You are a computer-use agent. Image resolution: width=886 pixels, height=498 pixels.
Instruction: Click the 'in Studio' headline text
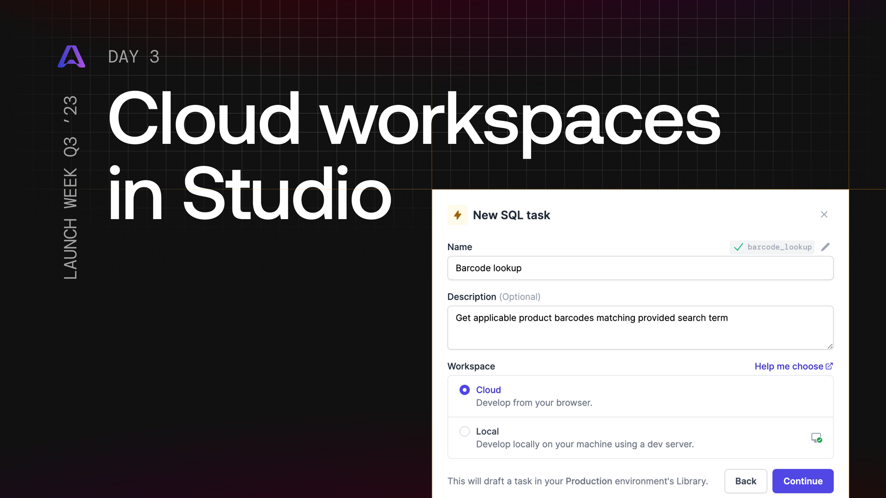(x=249, y=193)
